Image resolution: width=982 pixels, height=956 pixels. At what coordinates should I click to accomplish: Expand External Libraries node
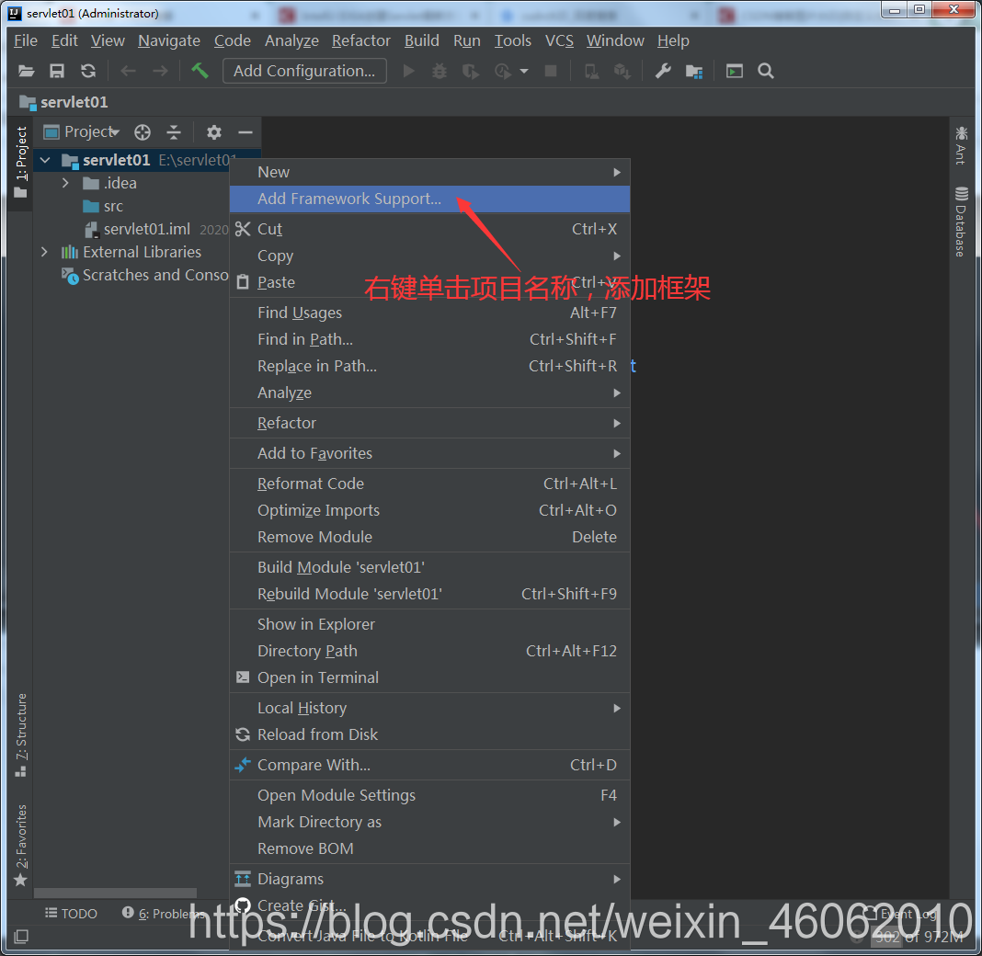pyautogui.click(x=44, y=252)
